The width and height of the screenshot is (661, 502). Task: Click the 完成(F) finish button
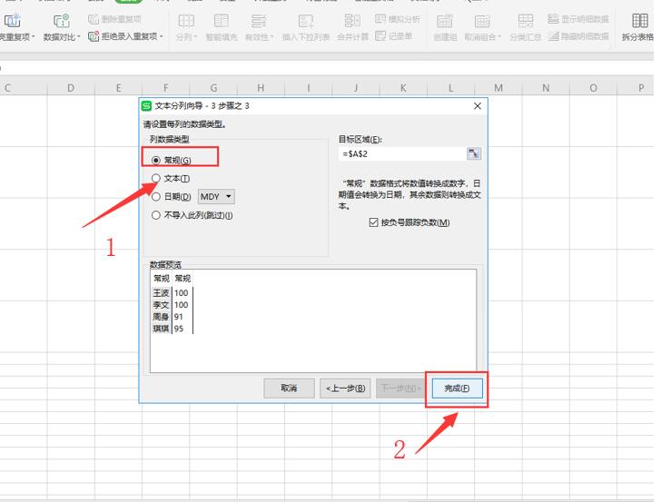click(458, 389)
